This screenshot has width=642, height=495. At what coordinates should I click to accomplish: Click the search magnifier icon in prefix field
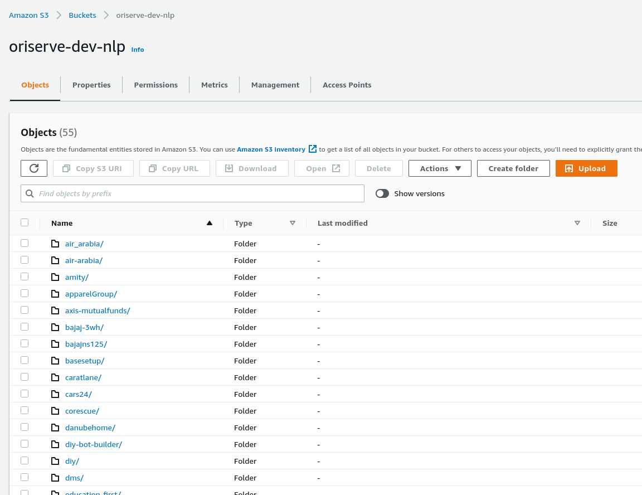click(x=30, y=193)
